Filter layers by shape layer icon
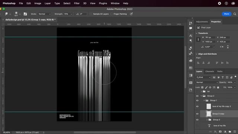The image size is (238, 134). 227,77
